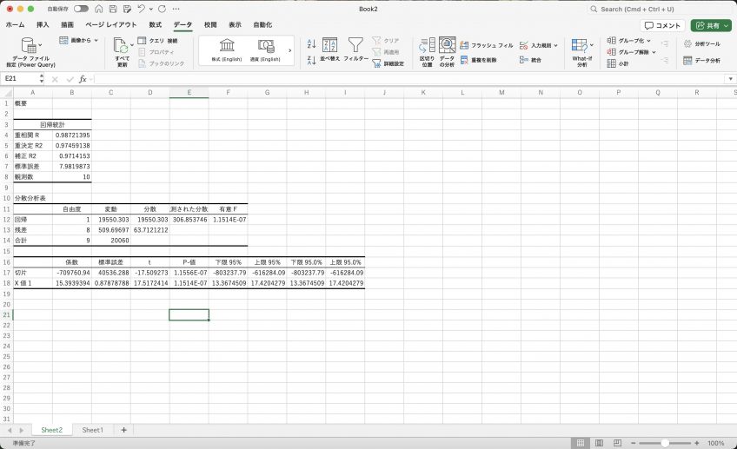Toggle the AutoSave switch
The image size is (737, 449).
pos(81,9)
